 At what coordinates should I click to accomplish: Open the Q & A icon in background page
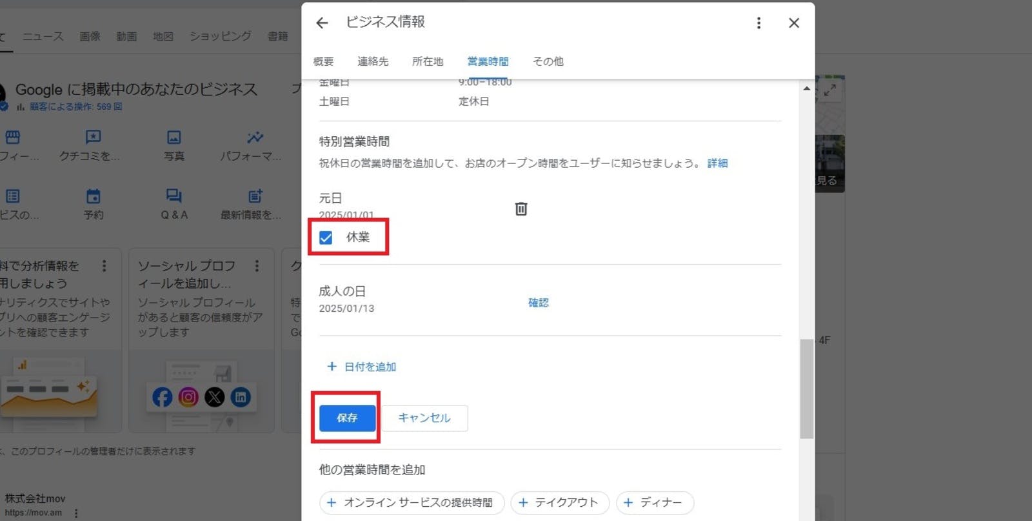click(x=174, y=196)
